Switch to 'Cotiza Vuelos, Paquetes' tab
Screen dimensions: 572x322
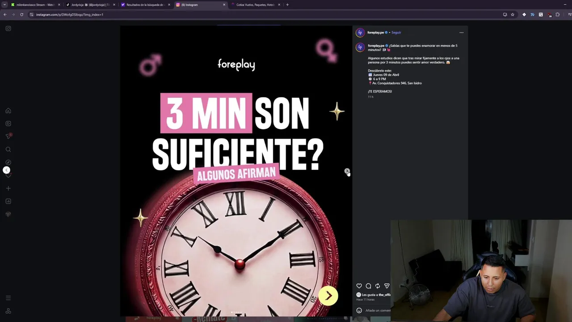[x=256, y=5]
